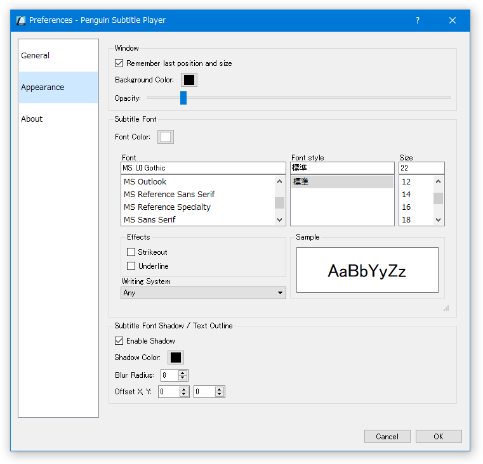This screenshot has height=464, width=483.
Task: Open the Background Color picker
Action: point(189,80)
